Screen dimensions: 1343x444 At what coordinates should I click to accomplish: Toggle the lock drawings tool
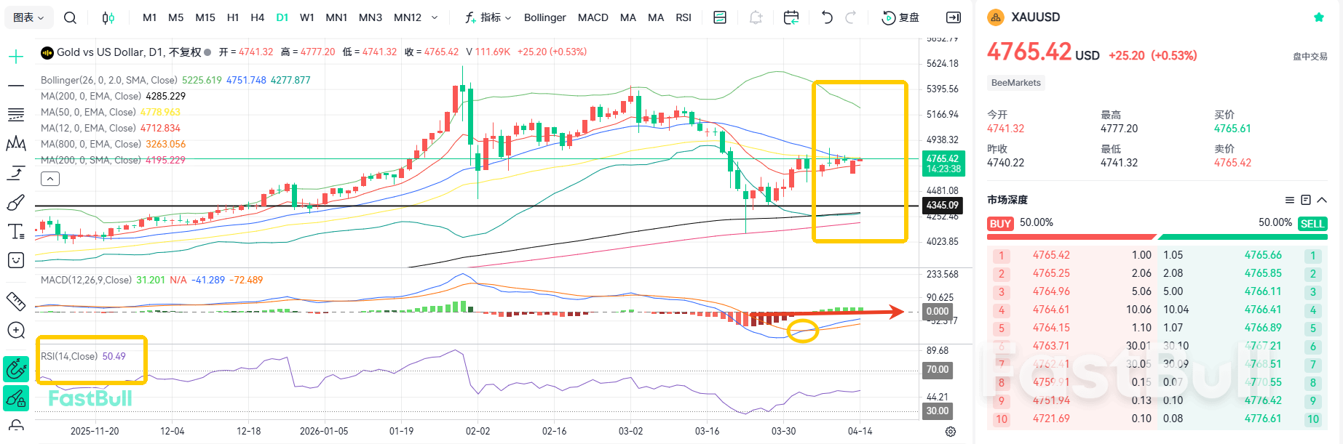point(16,398)
